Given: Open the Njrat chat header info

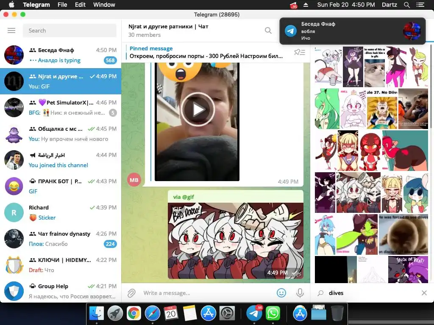Looking at the screenshot, I should (168, 30).
